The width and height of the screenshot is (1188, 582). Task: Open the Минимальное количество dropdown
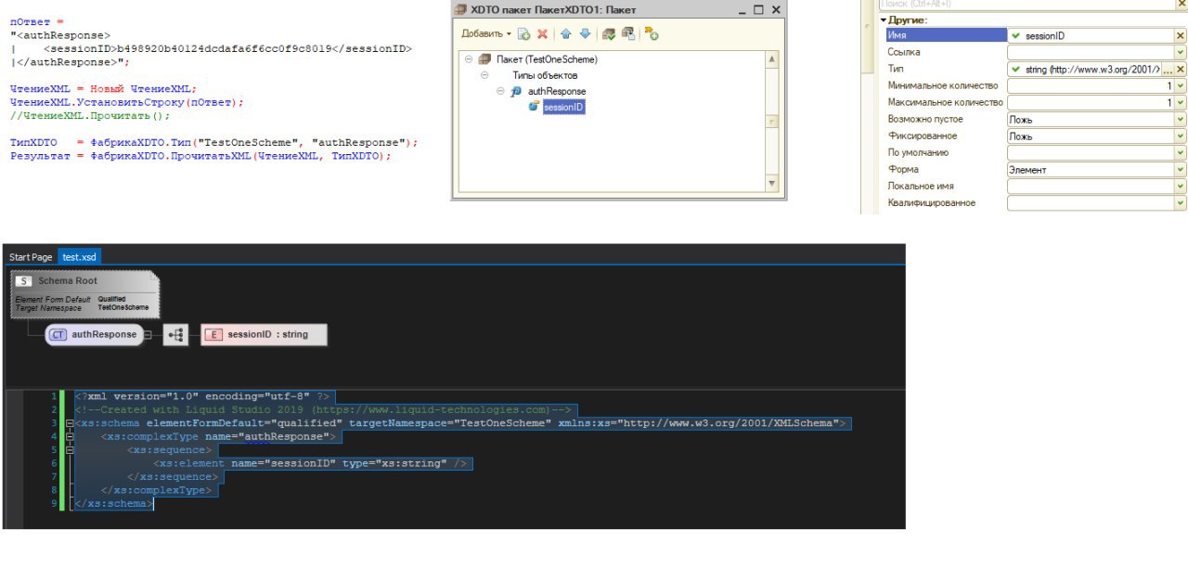tap(1181, 85)
